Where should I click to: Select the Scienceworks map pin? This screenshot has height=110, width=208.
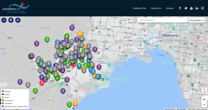(x=144, y=42)
